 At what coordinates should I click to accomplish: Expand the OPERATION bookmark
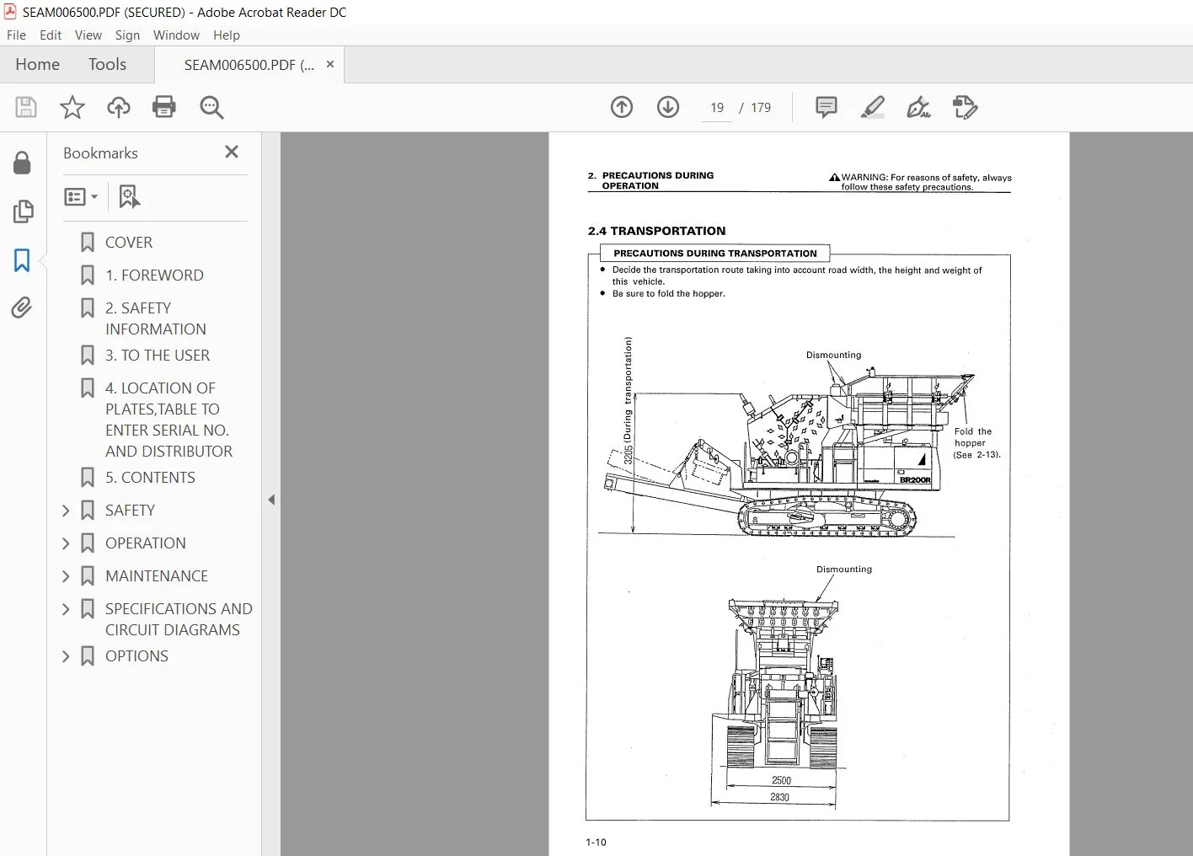(x=66, y=543)
